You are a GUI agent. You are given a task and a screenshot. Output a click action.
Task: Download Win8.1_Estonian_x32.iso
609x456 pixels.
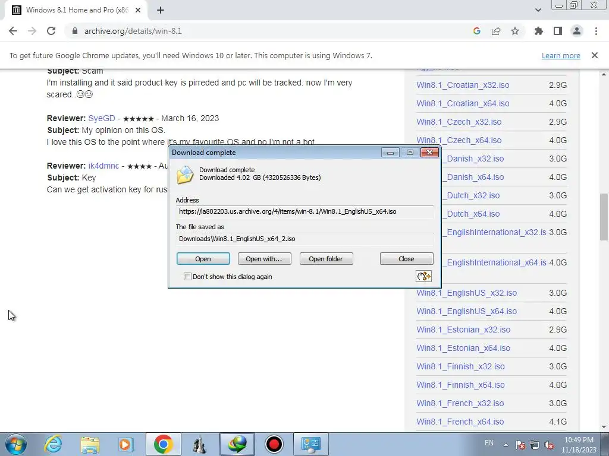pos(463,330)
